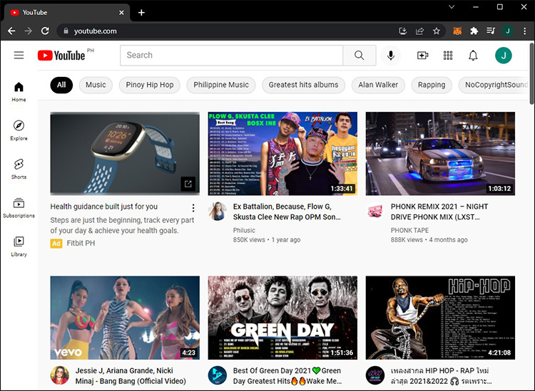Open the Green Day video thumbnail
The width and height of the screenshot is (535, 391).
282,318
